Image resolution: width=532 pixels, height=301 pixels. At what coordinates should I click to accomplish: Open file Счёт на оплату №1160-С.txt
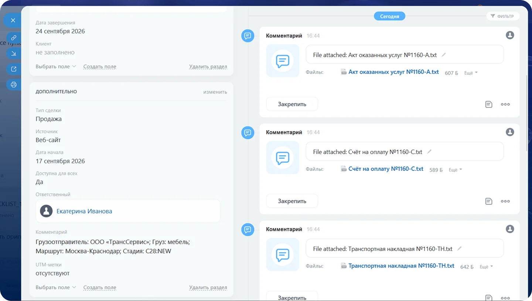coord(386,169)
